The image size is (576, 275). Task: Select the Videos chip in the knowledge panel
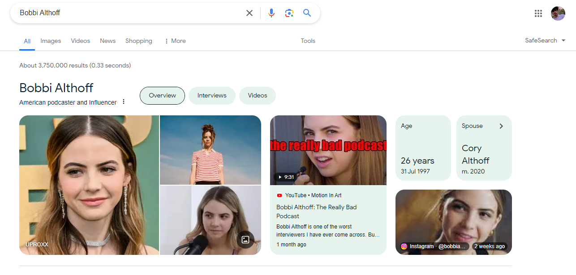pyautogui.click(x=258, y=96)
